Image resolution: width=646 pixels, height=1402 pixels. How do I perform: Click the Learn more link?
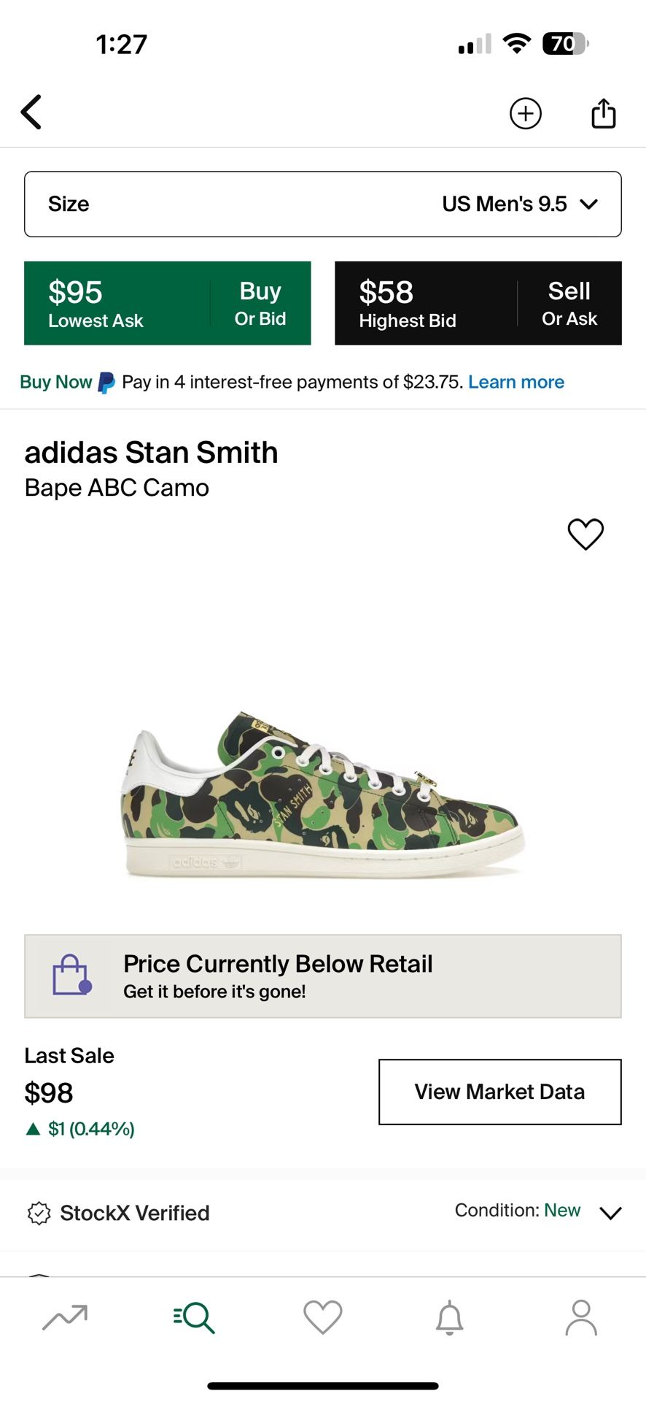[515, 382]
